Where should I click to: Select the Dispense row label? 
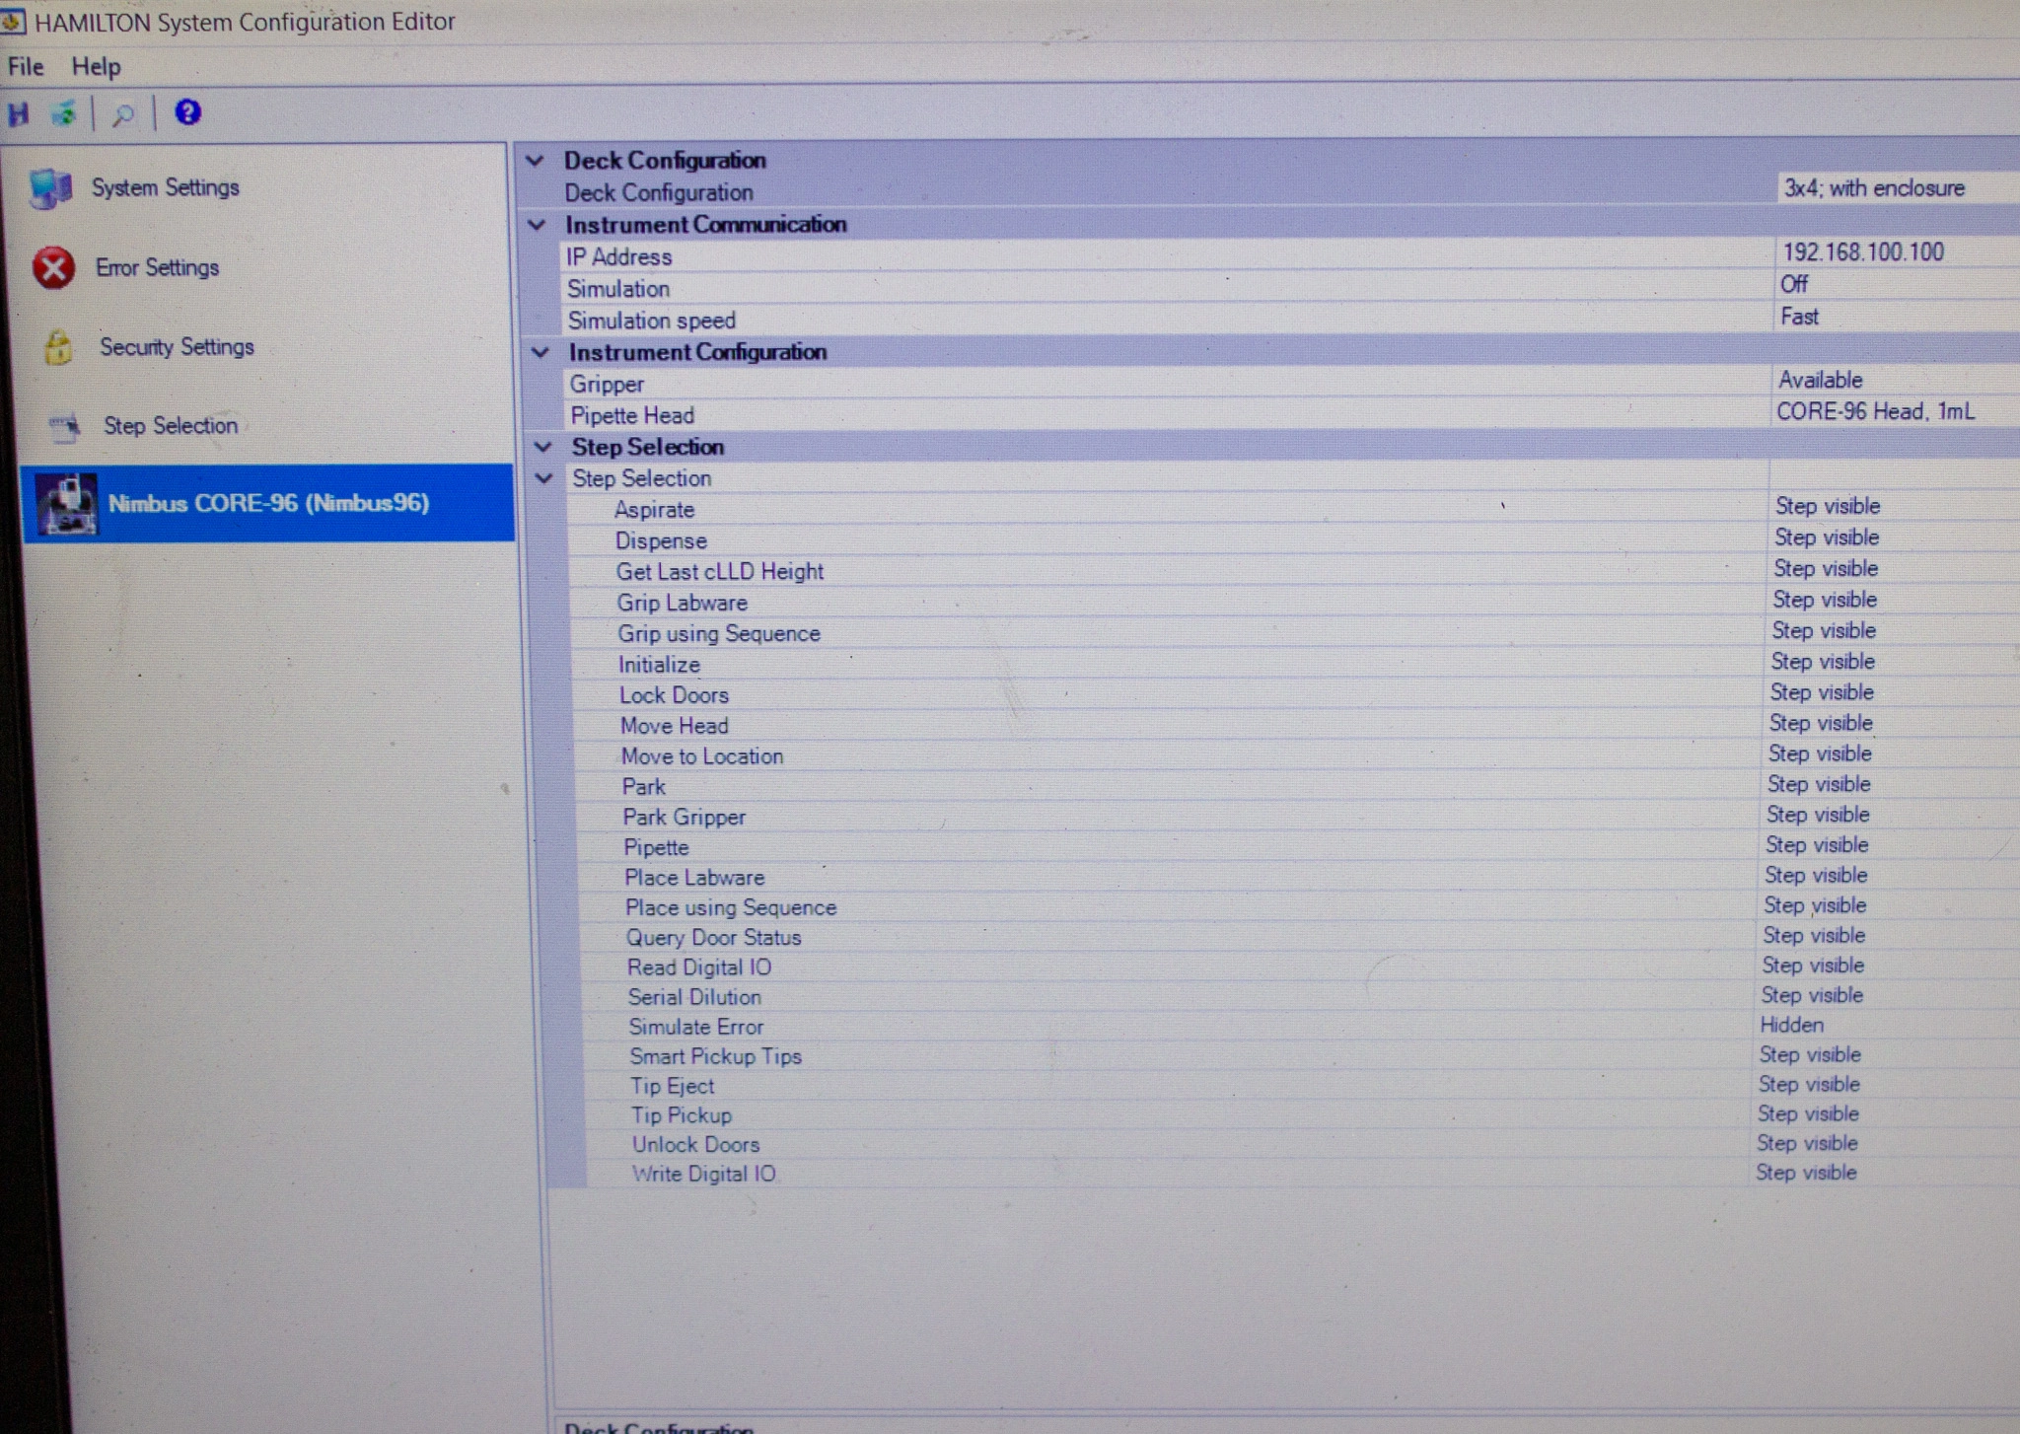point(661,541)
